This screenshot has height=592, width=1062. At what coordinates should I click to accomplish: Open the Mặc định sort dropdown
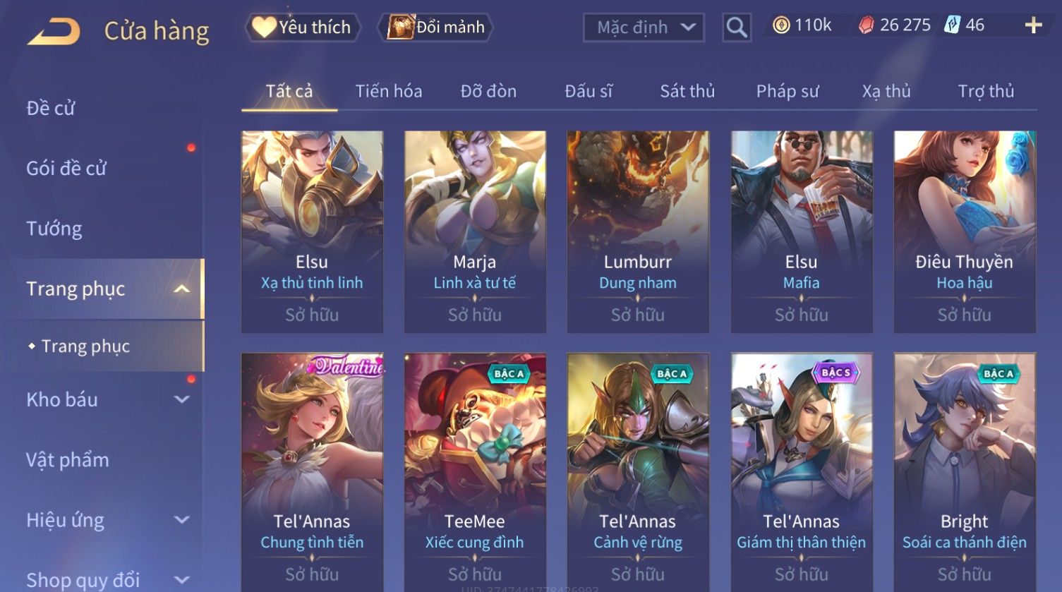[644, 28]
